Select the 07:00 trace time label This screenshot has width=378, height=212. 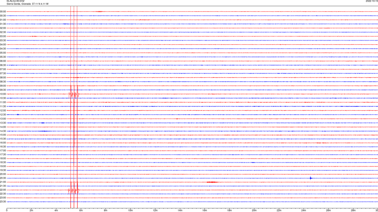coord(3,69)
